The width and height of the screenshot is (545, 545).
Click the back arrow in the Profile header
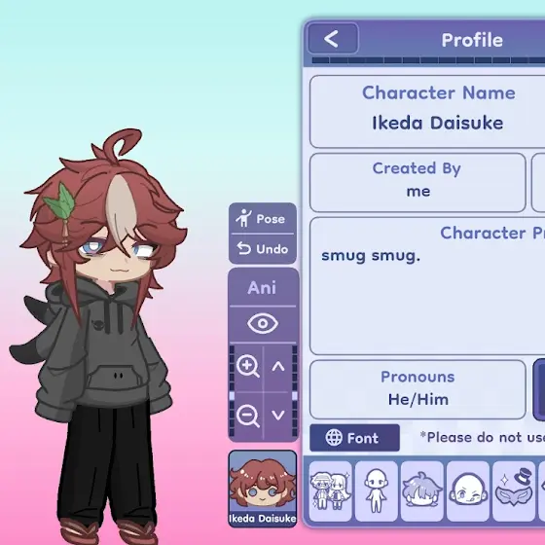click(x=333, y=39)
